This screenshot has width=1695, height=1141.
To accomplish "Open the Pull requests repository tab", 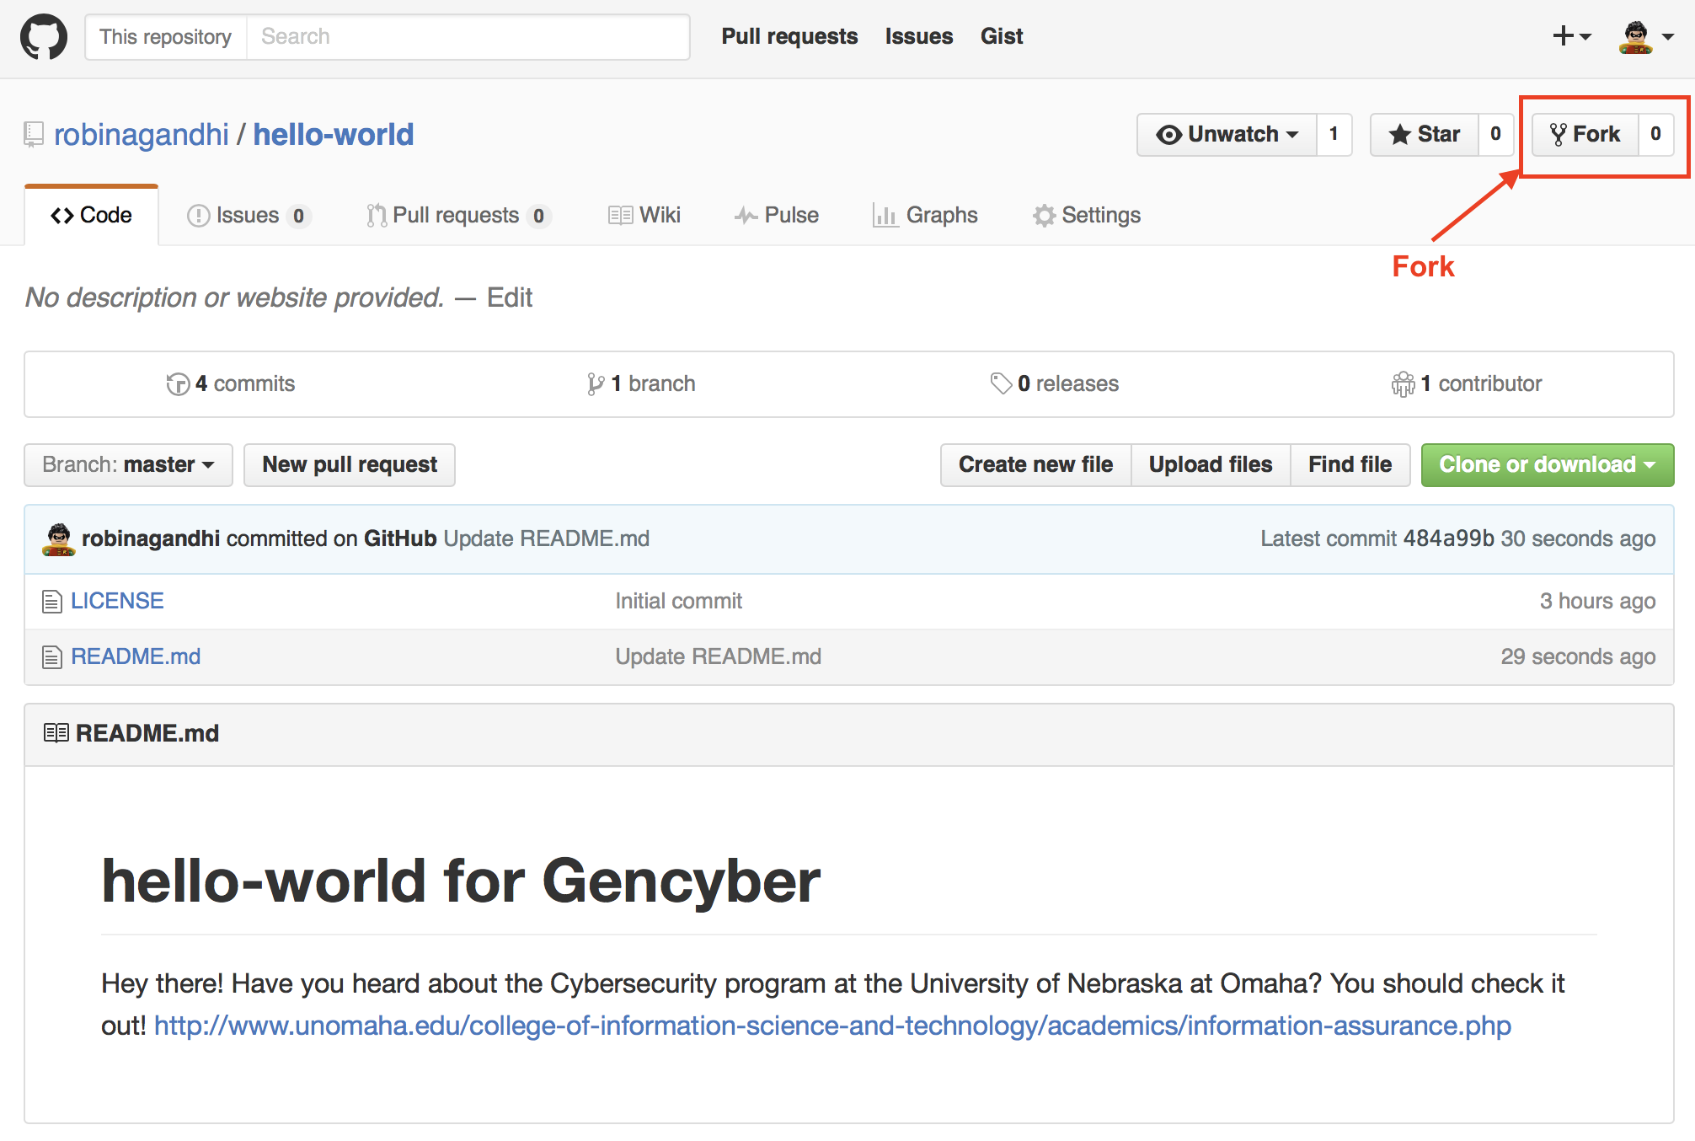I will coord(458,216).
